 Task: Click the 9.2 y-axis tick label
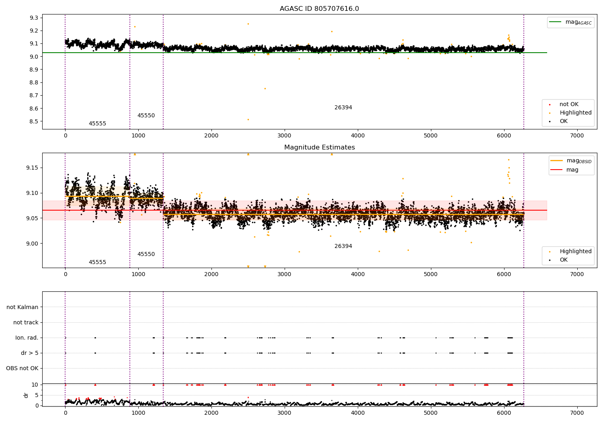(x=34, y=31)
